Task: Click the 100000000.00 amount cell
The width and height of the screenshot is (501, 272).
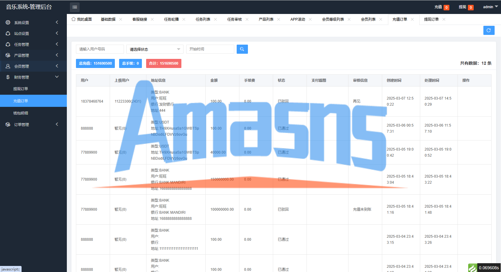Action: [x=222, y=209]
